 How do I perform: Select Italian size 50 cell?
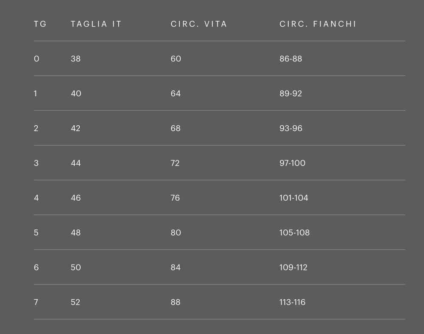75,267
